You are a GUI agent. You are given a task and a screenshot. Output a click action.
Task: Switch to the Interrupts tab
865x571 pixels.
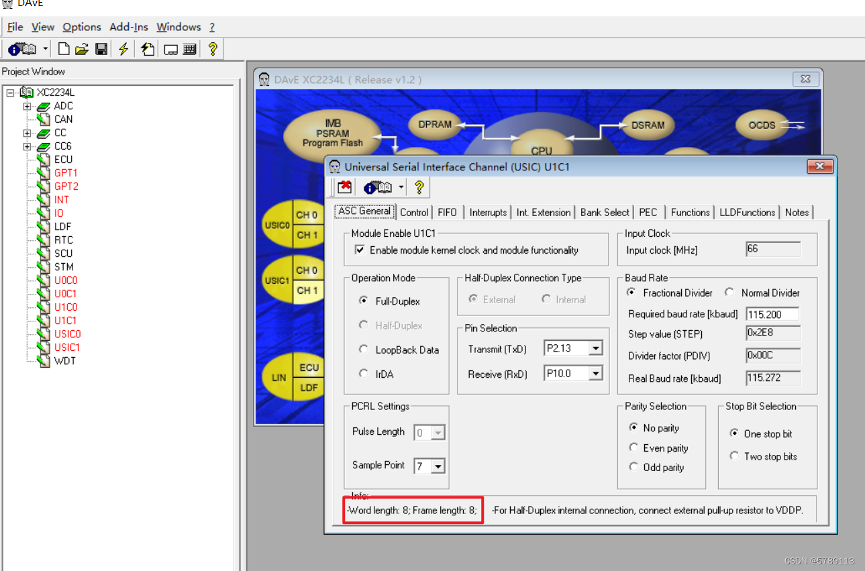click(488, 212)
